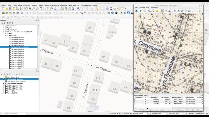
Task: Select Pan hand tool in Georeferencer
Action: point(175,11)
